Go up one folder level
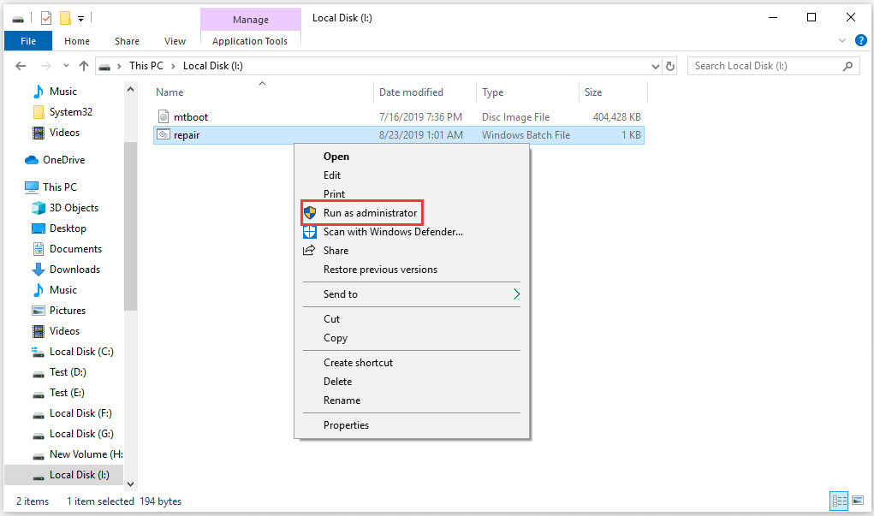This screenshot has height=516, width=874. click(x=84, y=66)
